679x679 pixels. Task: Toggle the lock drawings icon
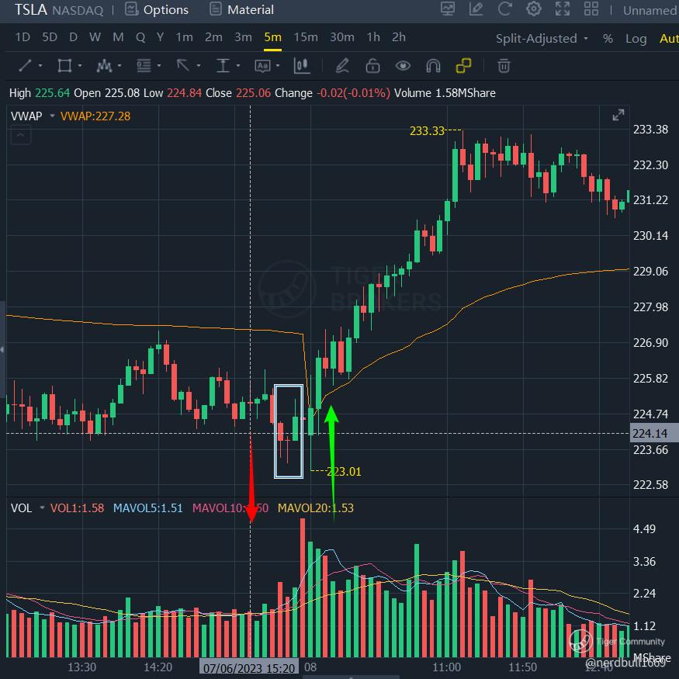(372, 66)
